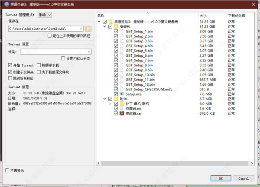Click the 安装包 folder icon
This screenshot has width=260, height=187.
pos(116,26)
